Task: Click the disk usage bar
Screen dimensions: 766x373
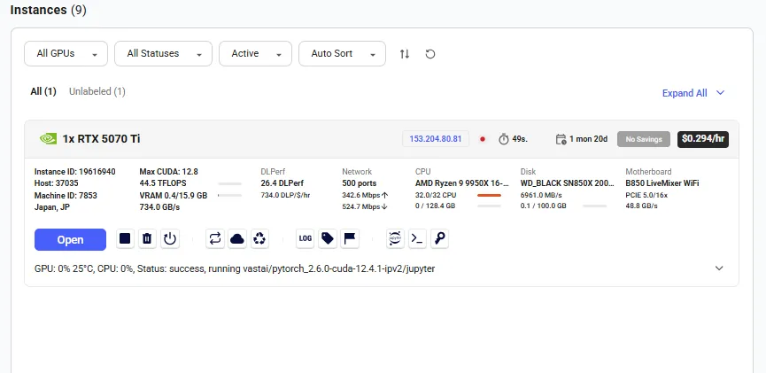Action: [594, 206]
